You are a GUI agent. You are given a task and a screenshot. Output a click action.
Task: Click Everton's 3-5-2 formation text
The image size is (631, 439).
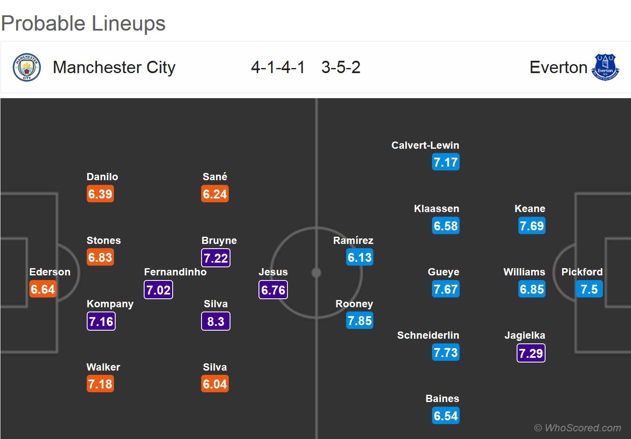[x=341, y=67]
